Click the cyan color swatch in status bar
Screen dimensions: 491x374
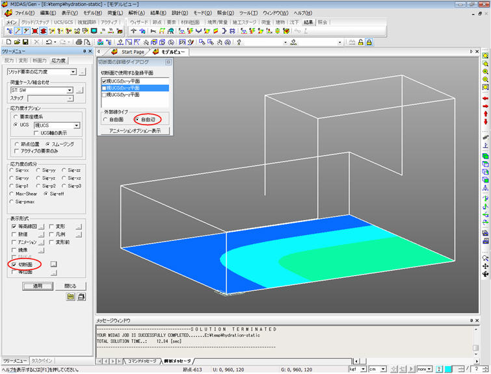(x=449, y=369)
